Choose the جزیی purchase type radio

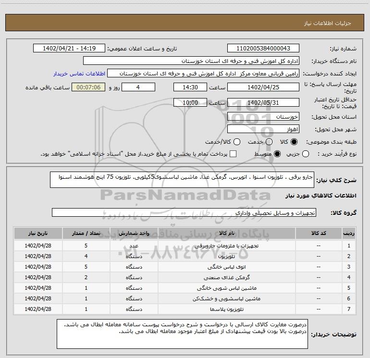click(306, 154)
